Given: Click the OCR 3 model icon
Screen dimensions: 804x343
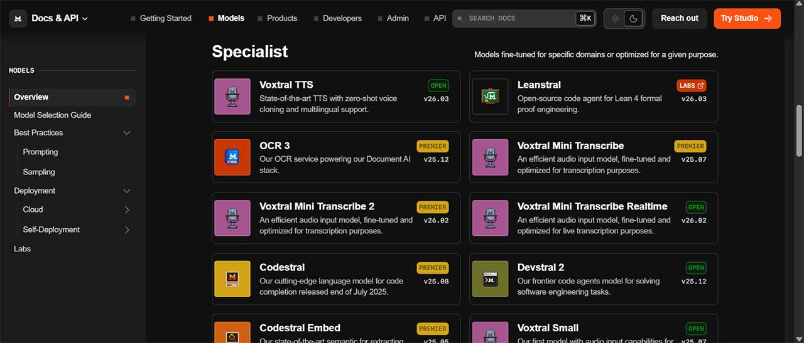Looking at the screenshot, I should 232,157.
